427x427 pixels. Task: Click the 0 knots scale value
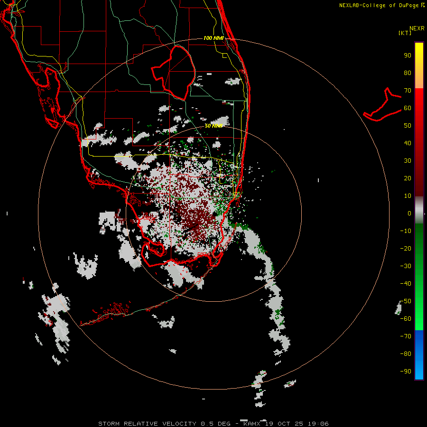point(409,213)
